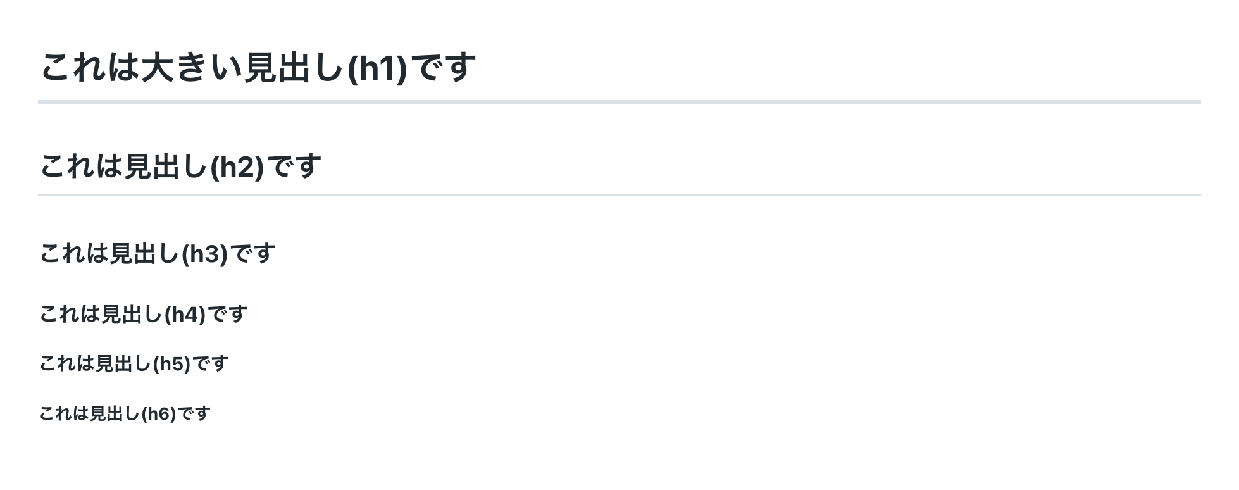1239x490 pixels.
Task: Click "(h1)" in the top heading
Action: click(378, 68)
